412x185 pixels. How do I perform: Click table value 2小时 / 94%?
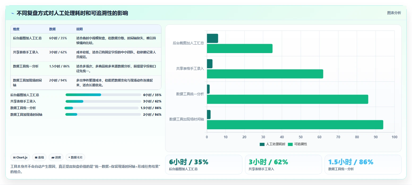(x=58, y=80)
